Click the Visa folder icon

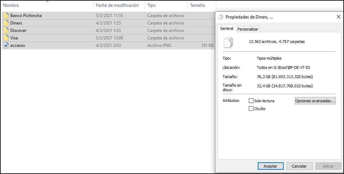tap(6, 38)
